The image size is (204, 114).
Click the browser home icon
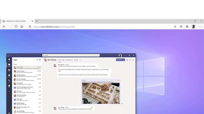(x=22, y=26)
